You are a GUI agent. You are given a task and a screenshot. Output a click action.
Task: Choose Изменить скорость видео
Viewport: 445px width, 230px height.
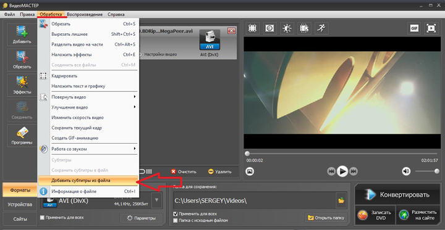point(88,118)
